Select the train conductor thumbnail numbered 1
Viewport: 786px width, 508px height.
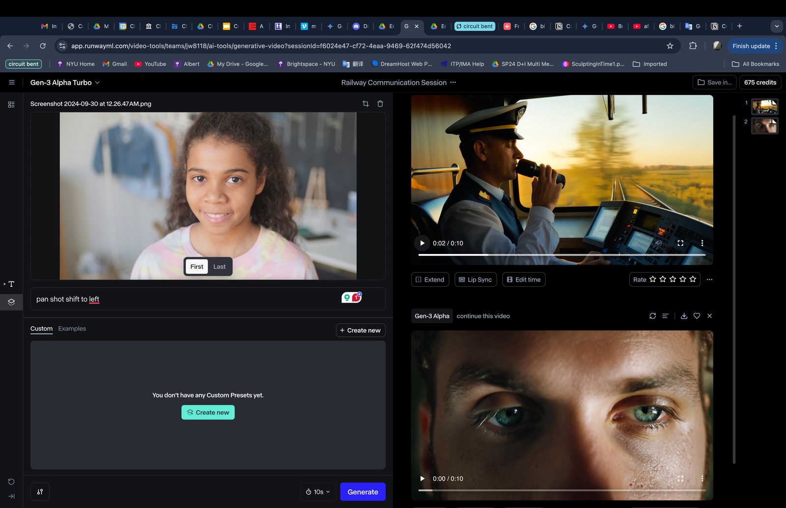point(764,107)
